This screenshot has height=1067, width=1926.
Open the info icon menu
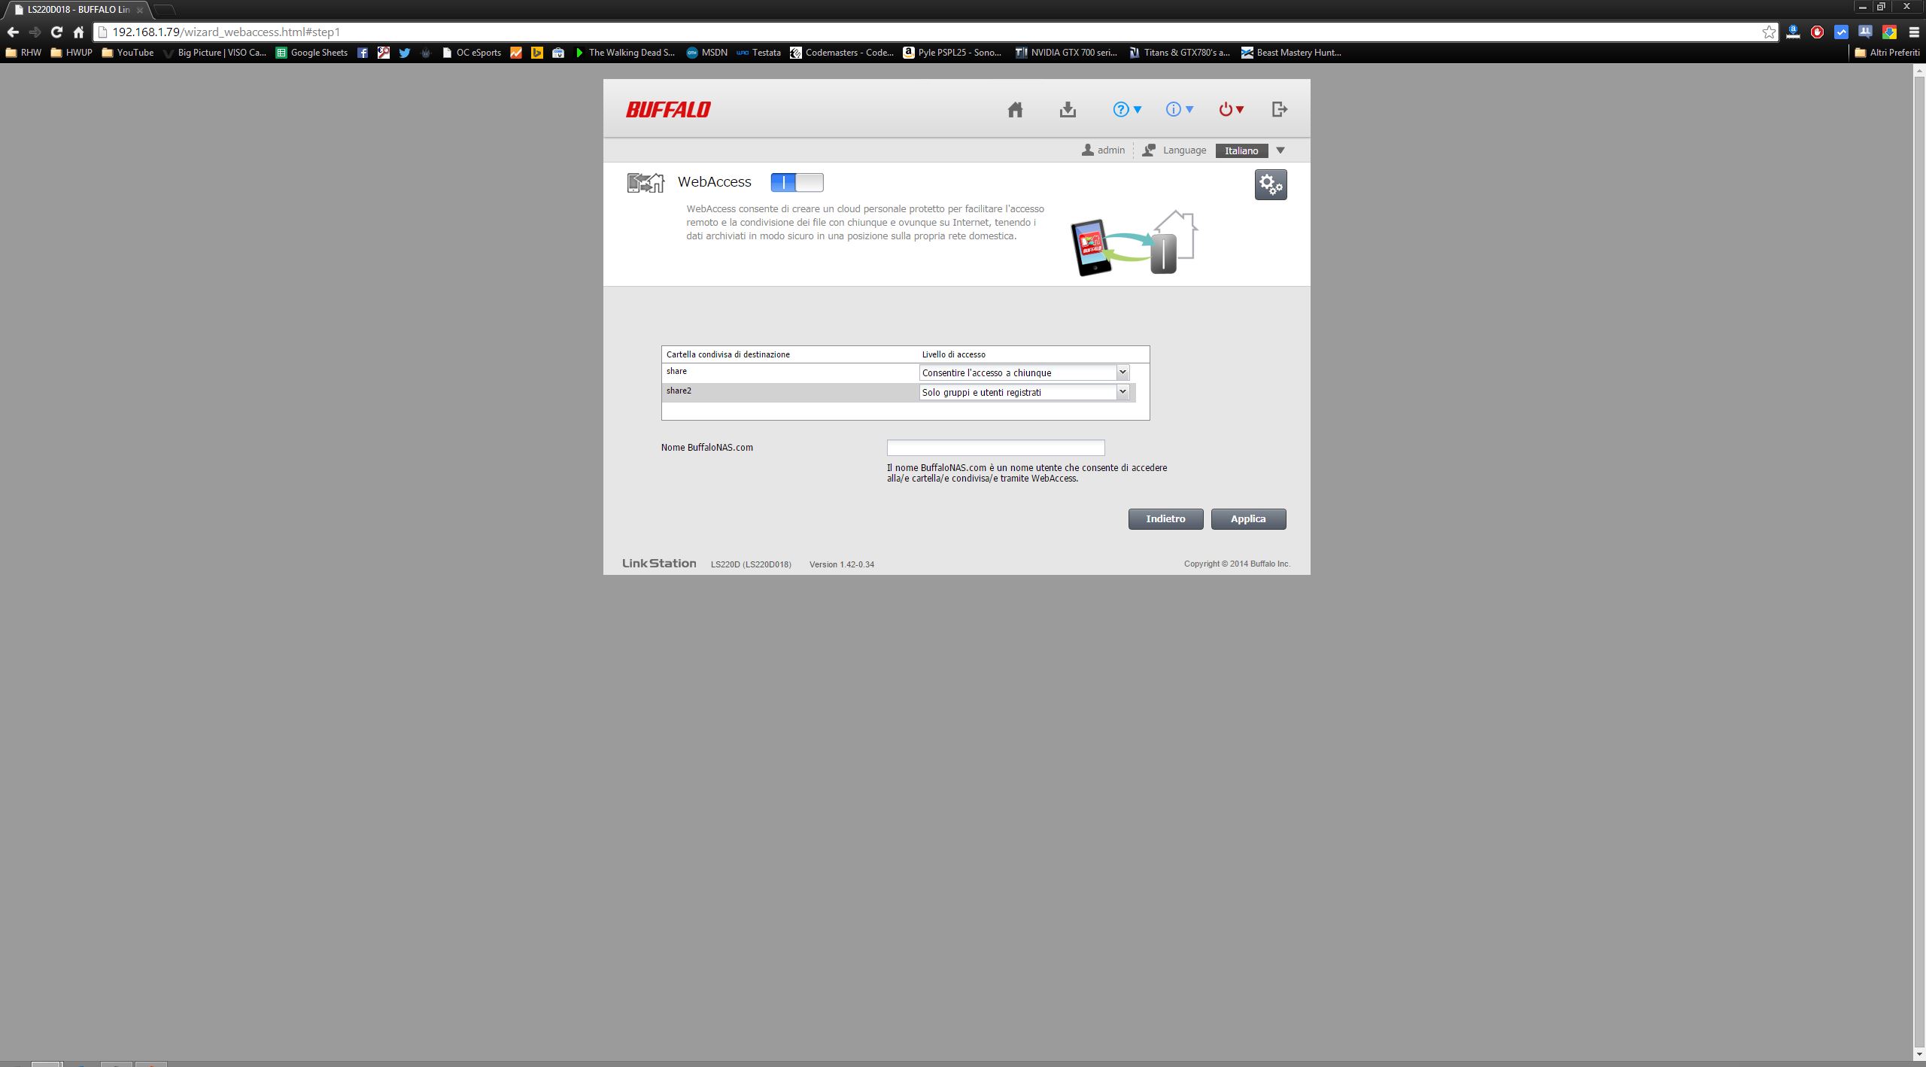click(1179, 110)
